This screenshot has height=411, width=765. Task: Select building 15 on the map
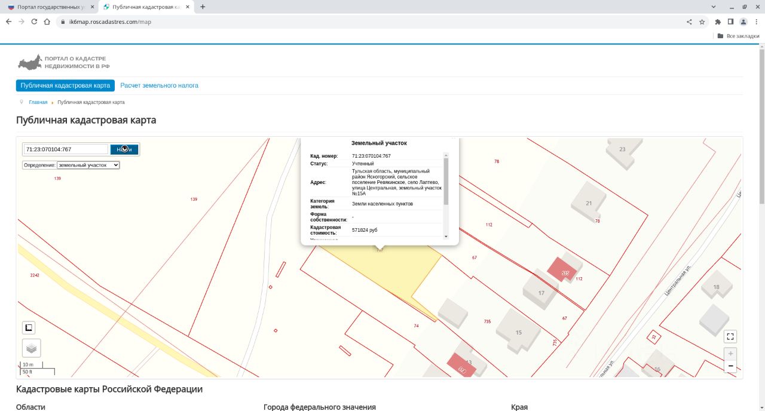519,332
